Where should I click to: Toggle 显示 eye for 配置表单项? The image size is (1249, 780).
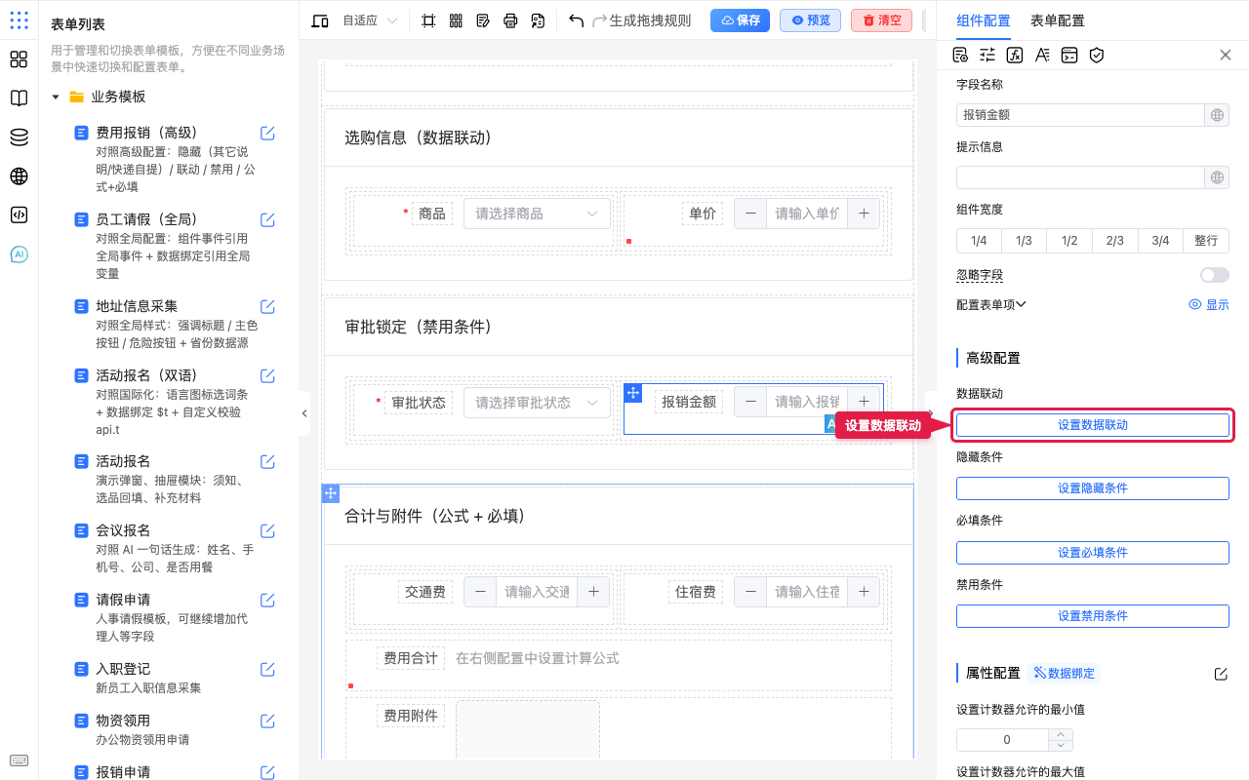click(x=1209, y=304)
